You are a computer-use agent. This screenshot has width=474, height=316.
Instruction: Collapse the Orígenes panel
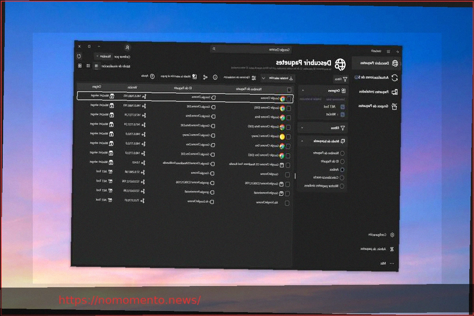303,90
